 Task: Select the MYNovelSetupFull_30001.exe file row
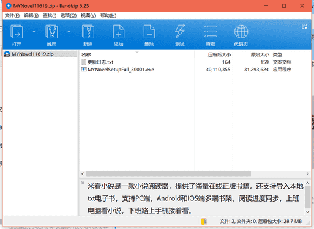click(x=195, y=70)
